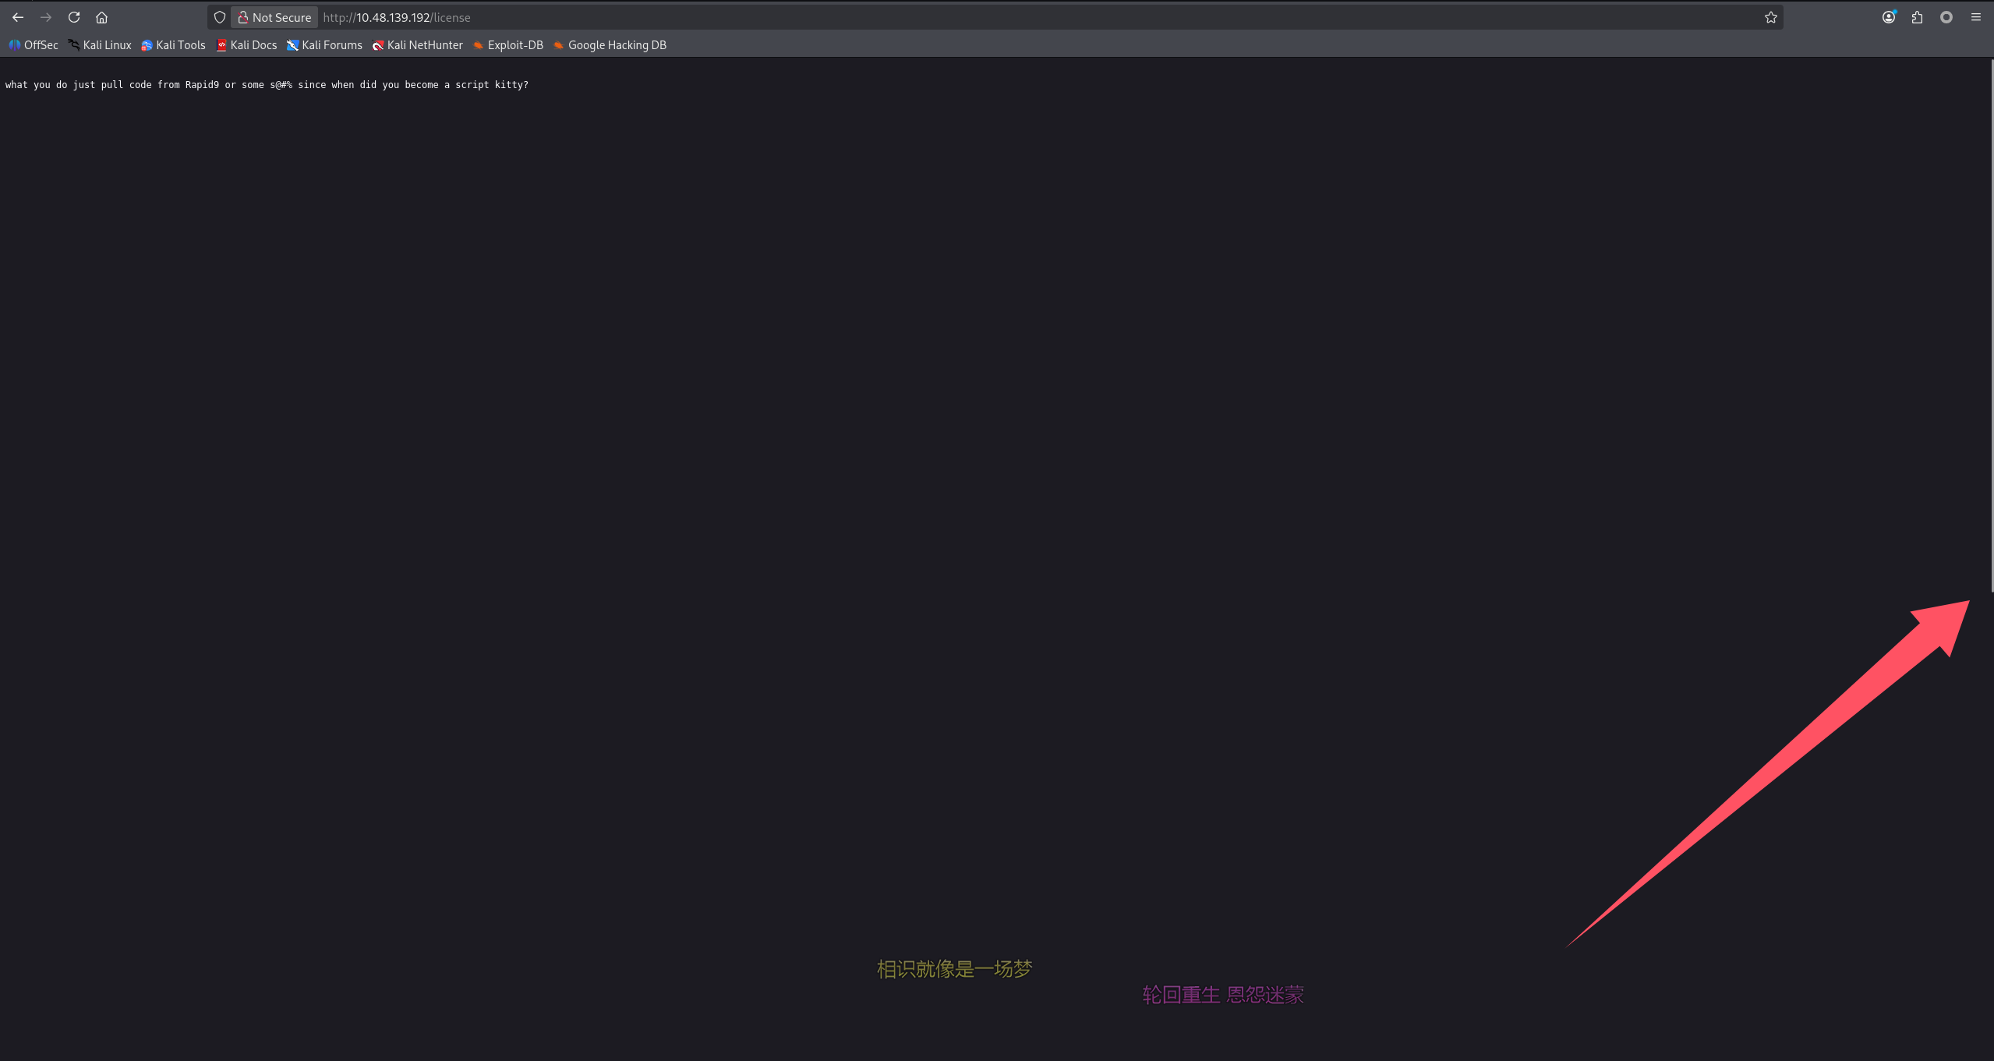This screenshot has width=1994, height=1061.
Task: Open the extensions puzzle icon
Action: tap(1917, 17)
